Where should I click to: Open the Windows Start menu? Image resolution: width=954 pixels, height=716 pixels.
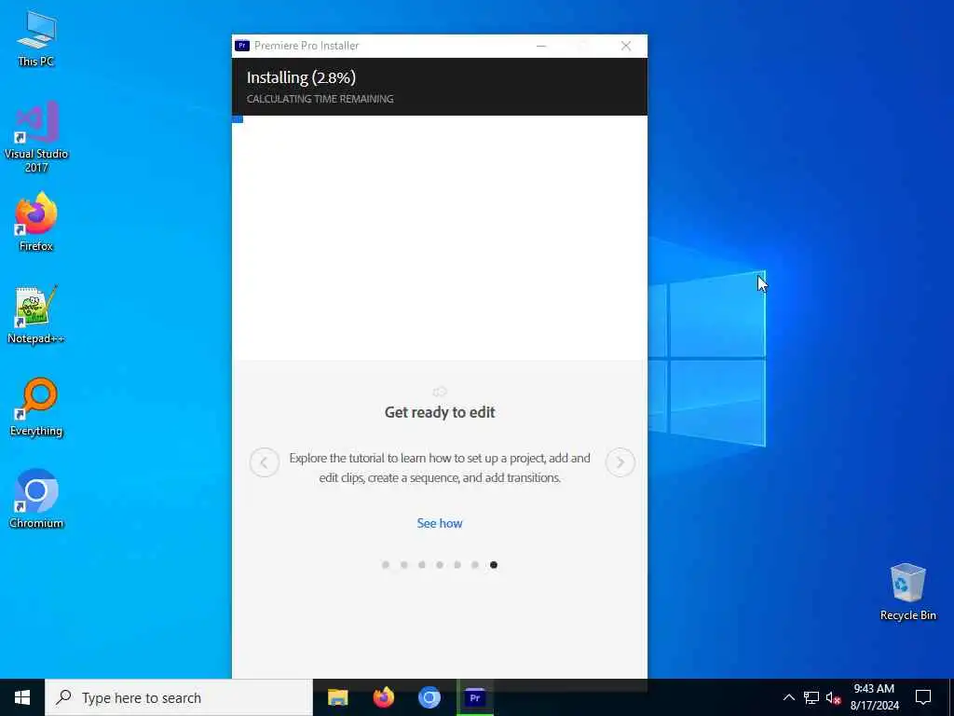22,697
